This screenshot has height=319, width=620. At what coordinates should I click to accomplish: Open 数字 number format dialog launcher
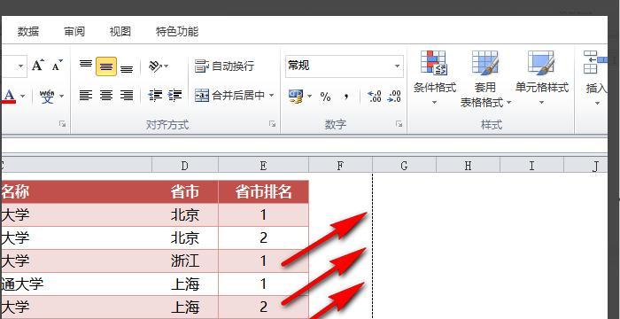pyautogui.click(x=399, y=124)
